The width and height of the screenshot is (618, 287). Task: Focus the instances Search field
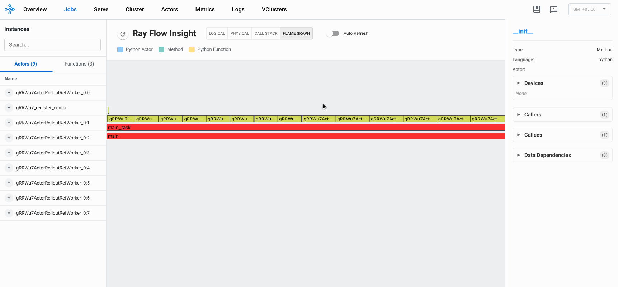point(52,45)
